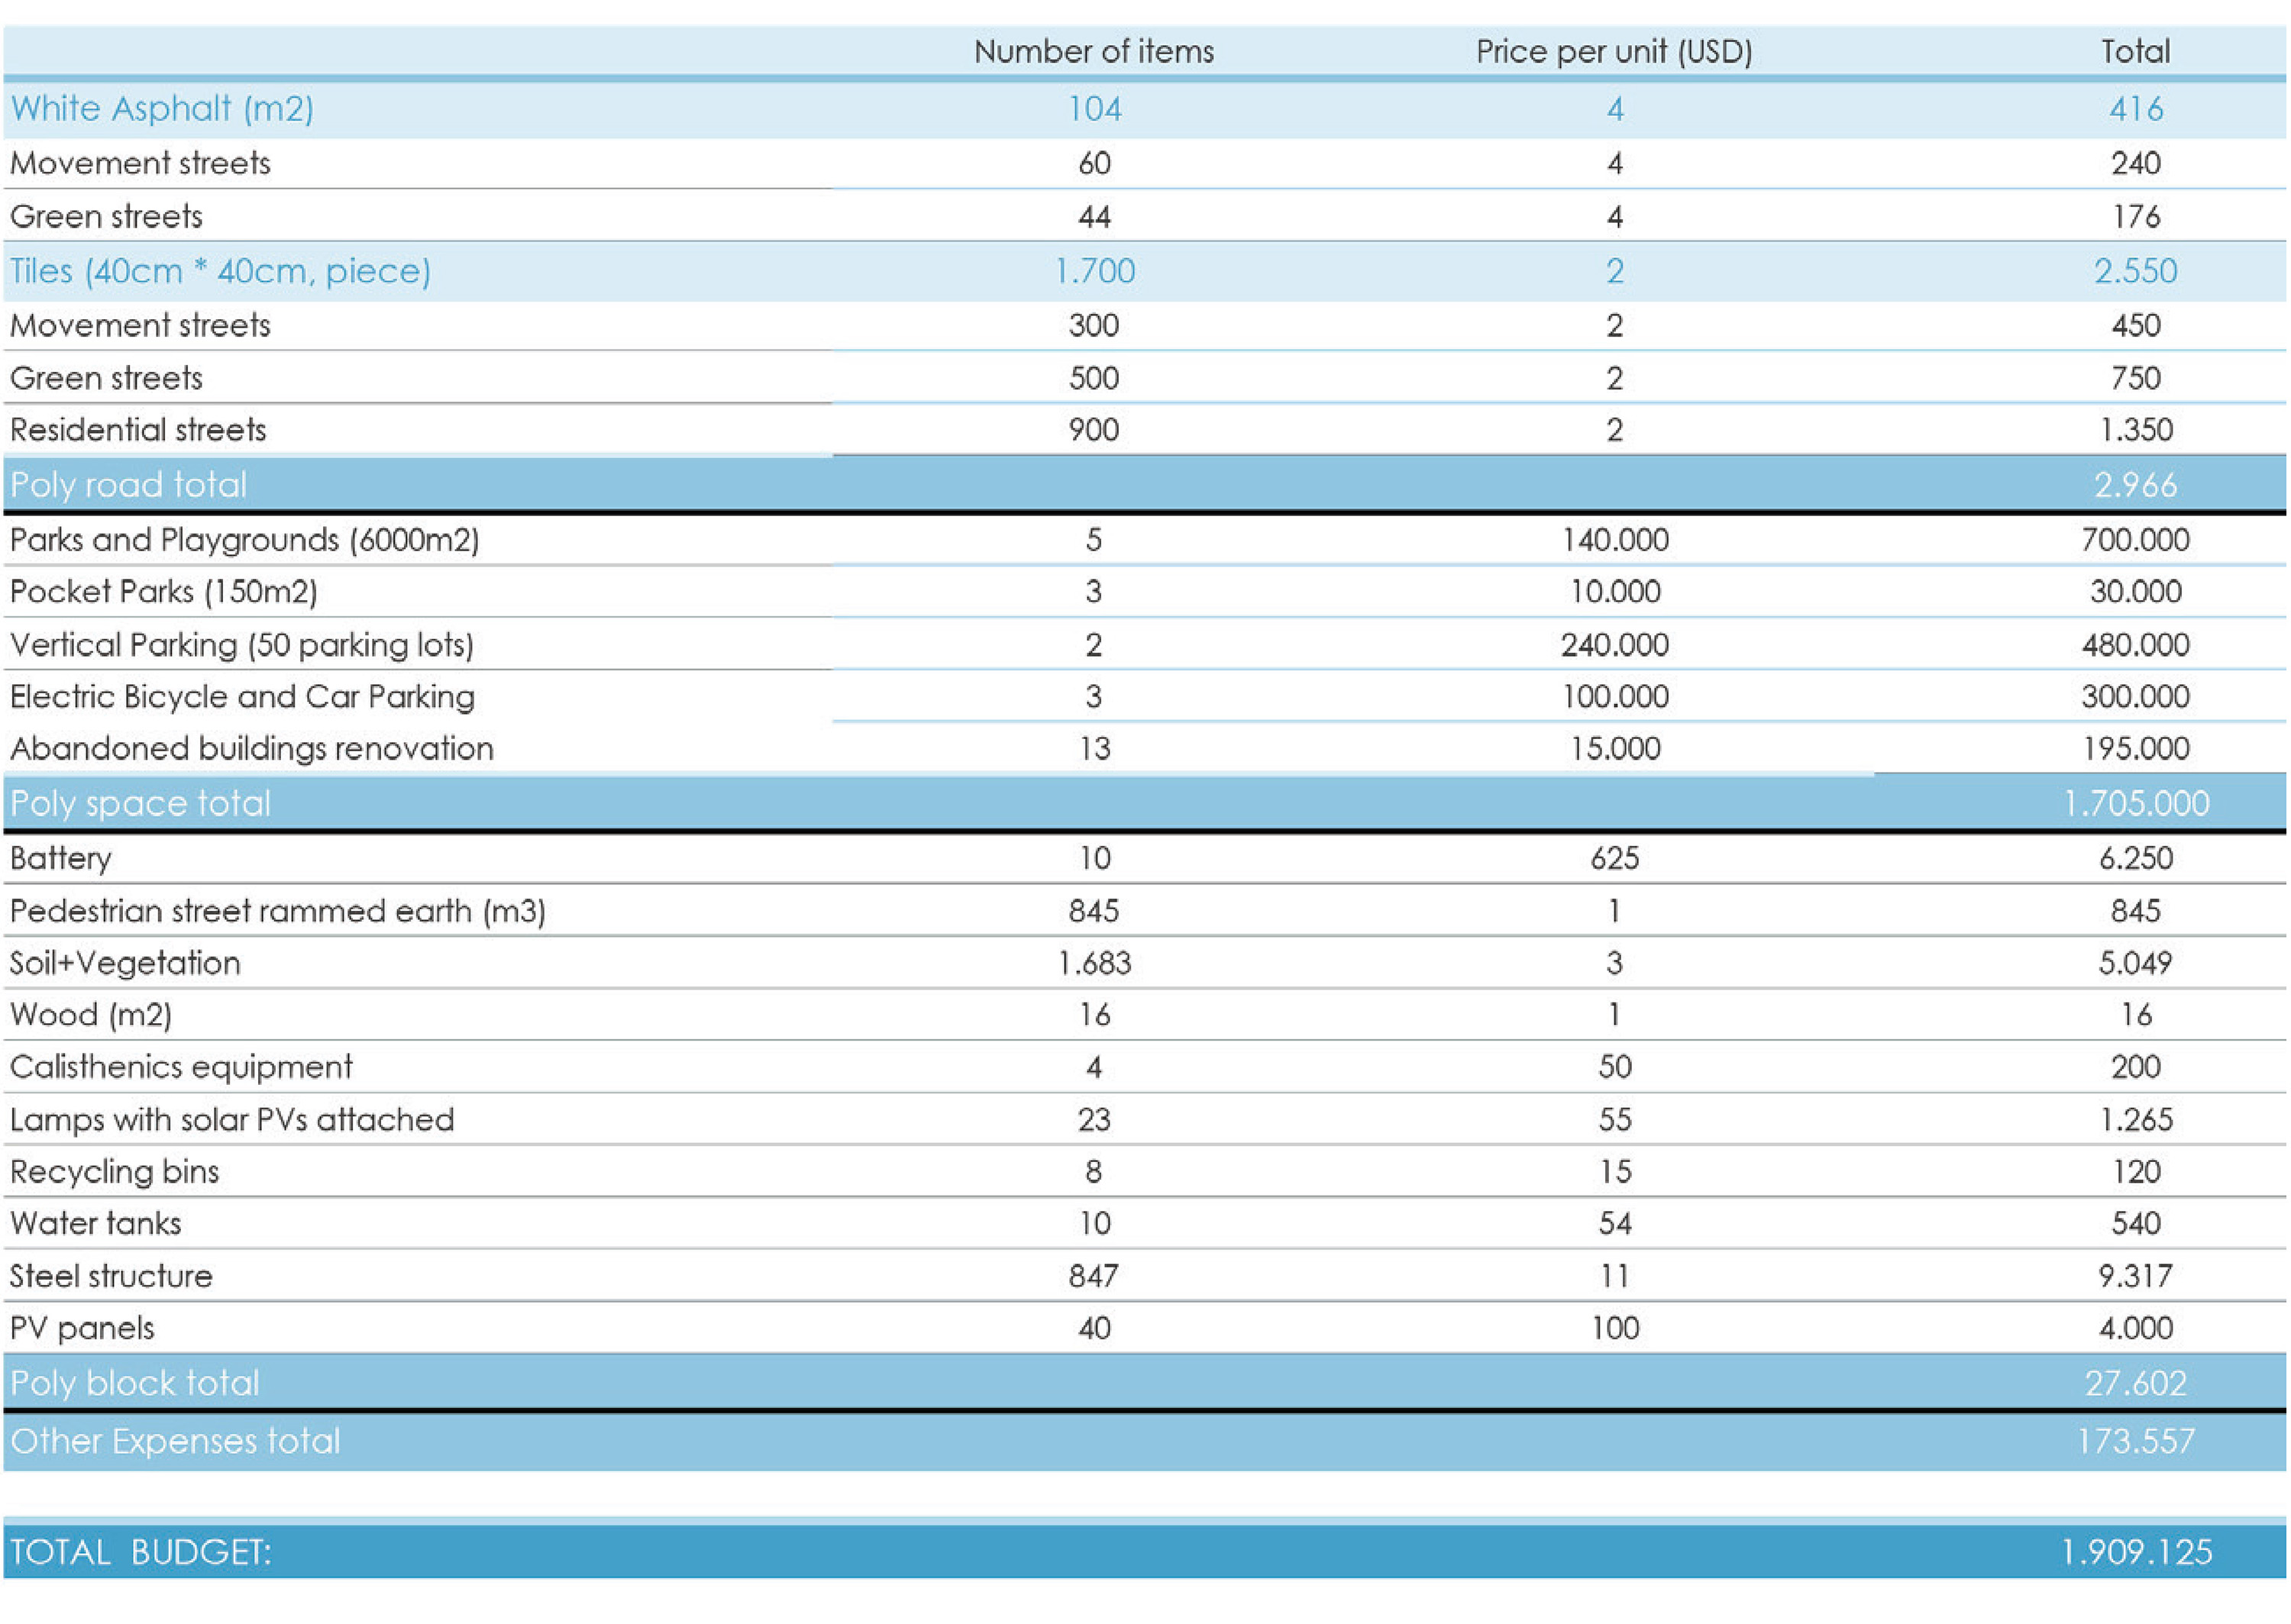Screen dimensions: 2291x1624
Task: Click the 'Tiles (40cm * 40cm, piece)' label
Action: pyautogui.click(x=220, y=271)
